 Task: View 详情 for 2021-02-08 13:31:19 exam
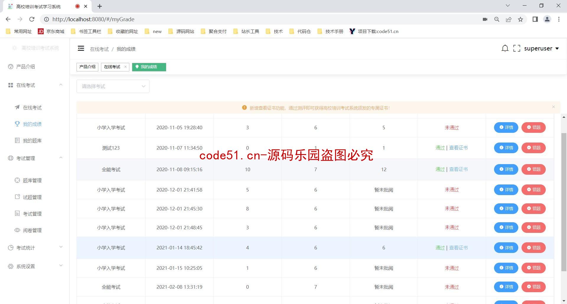click(x=506, y=287)
